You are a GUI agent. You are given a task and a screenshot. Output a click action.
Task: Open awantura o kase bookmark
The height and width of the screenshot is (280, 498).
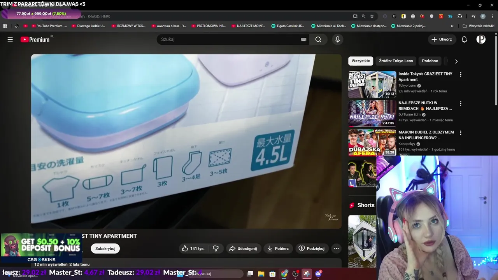click(169, 26)
